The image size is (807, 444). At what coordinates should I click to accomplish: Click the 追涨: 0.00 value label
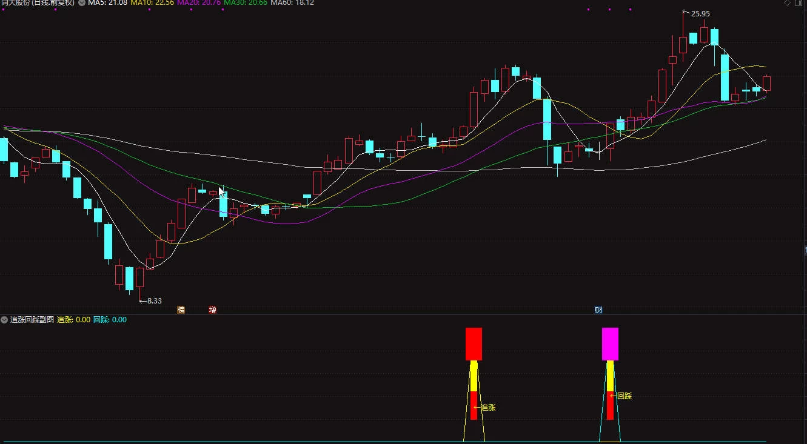[73, 319]
